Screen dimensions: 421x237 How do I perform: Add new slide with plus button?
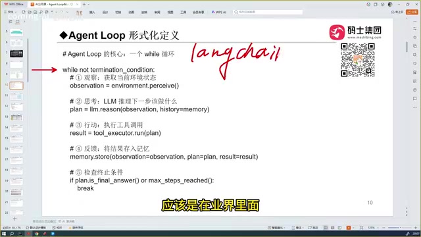click(14, 219)
